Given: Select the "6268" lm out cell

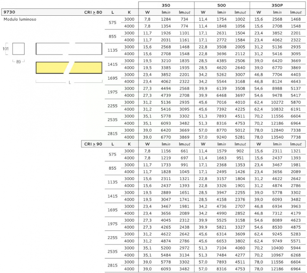Looking at the screenshot, I should point(295,255).
